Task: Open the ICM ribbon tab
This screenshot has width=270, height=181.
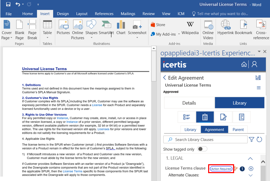Action: pyautogui.click(x=181, y=14)
